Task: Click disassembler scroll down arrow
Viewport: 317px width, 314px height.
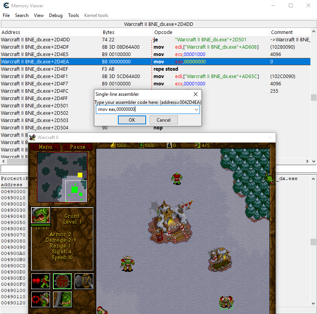Action: (x=314, y=161)
